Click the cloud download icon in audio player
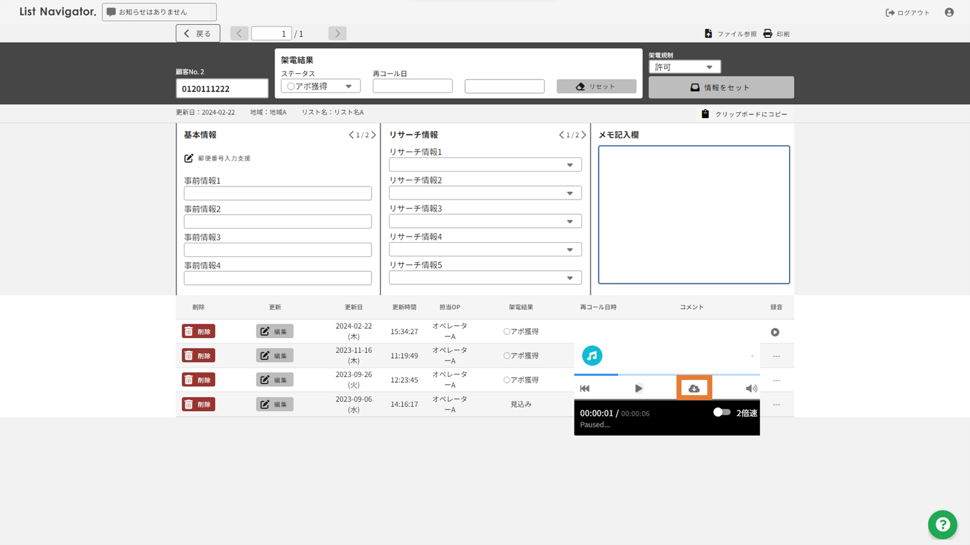Image resolution: width=970 pixels, height=545 pixels. [x=694, y=388]
